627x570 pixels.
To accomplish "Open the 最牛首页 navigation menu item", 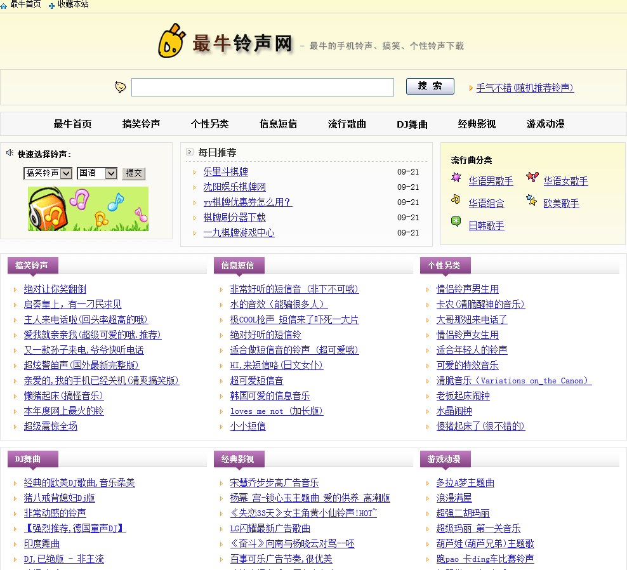I will tap(73, 124).
